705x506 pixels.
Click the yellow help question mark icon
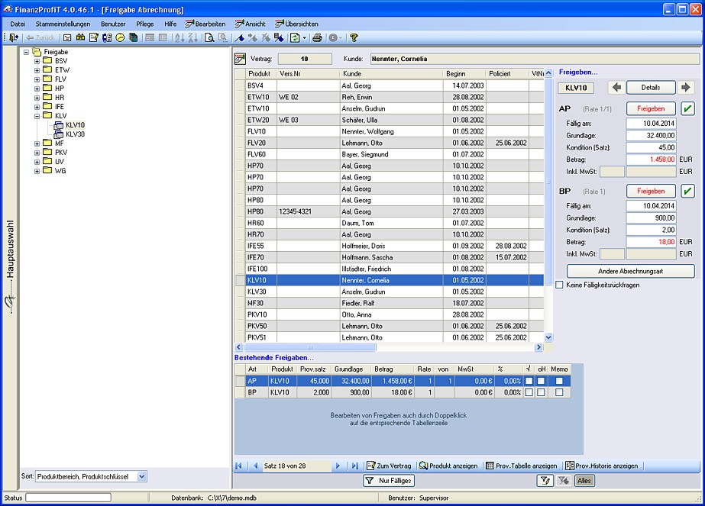click(354, 37)
